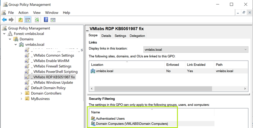Click the Forward arrow toolbar icon
The height and width of the screenshot is (128, 253).
click(11, 20)
